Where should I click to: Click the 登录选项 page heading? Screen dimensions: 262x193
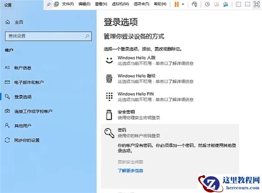[121, 22]
